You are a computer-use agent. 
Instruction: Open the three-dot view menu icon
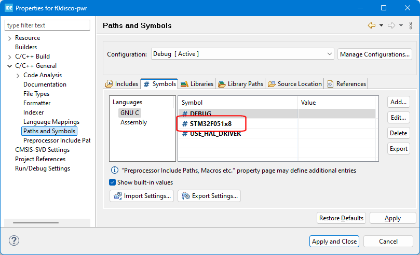click(x=411, y=25)
